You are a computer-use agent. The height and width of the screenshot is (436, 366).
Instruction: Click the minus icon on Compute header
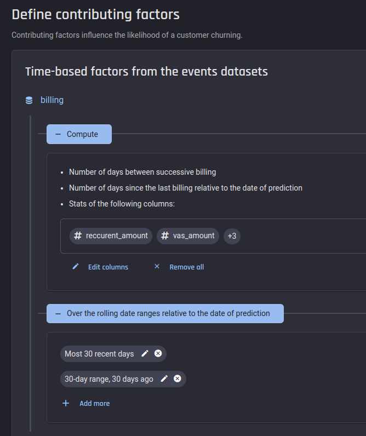pyautogui.click(x=58, y=134)
